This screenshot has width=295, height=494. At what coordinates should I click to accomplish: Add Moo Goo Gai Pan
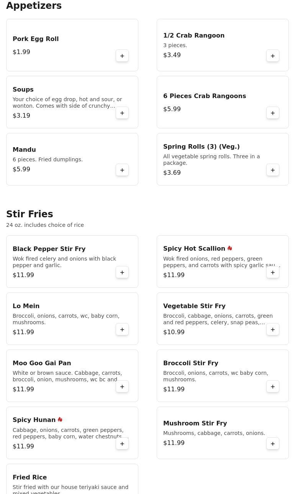122,387
